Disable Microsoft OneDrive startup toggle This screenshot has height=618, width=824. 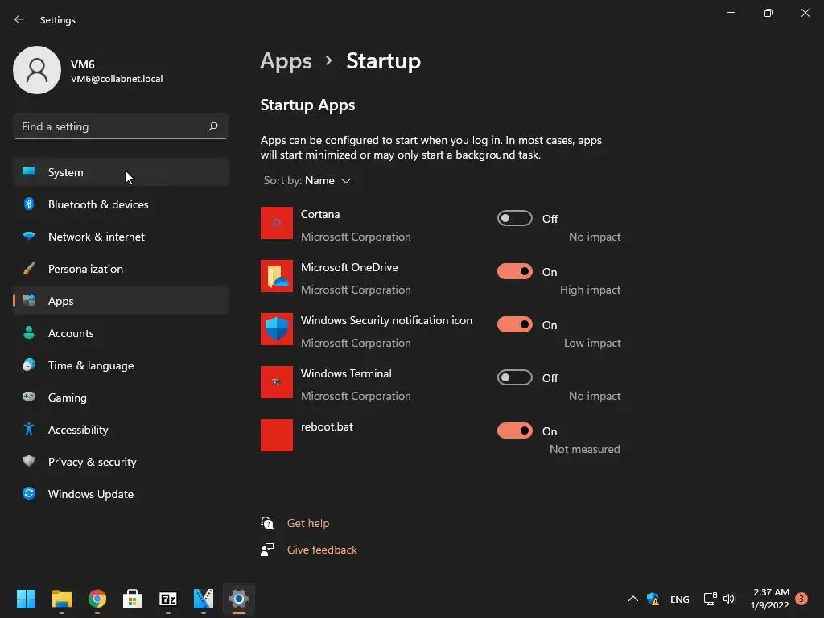pyautogui.click(x=514, y=271)
